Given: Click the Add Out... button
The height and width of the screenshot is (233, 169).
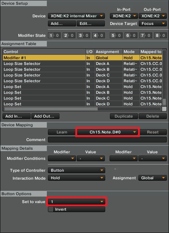Looking at the screenshot, I should coord(45,116).
